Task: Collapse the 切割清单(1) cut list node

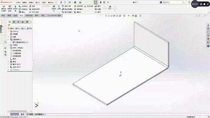Action: point(9,39)
